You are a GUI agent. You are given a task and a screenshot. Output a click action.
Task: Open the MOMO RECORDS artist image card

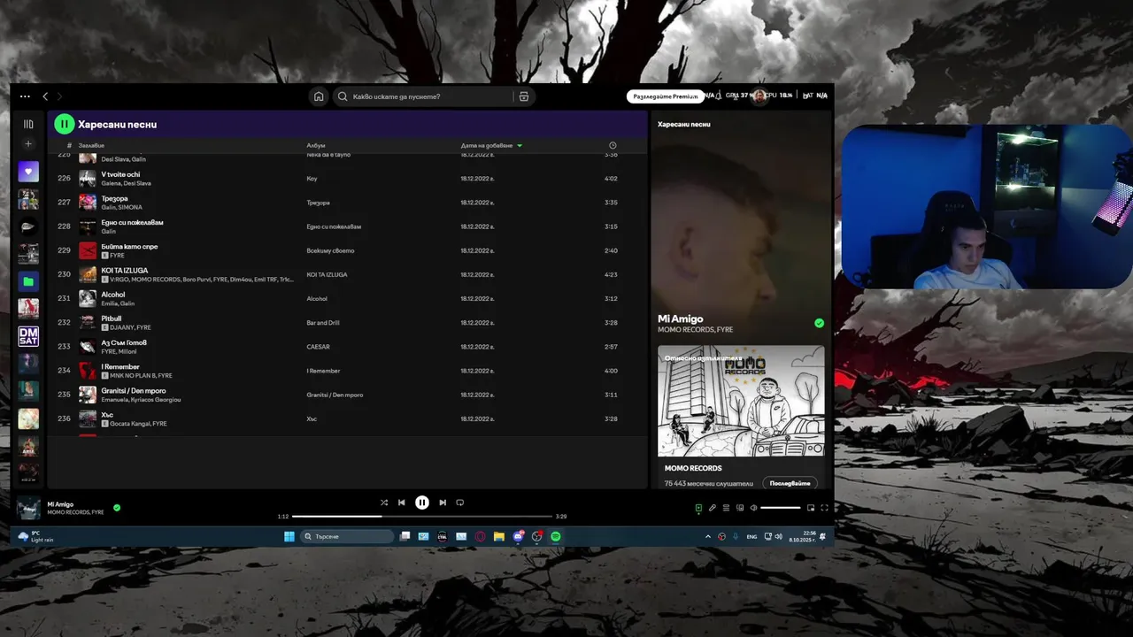pos(741,401)
